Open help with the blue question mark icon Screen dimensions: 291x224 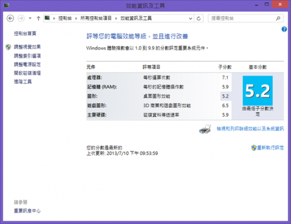click(284, 29)
